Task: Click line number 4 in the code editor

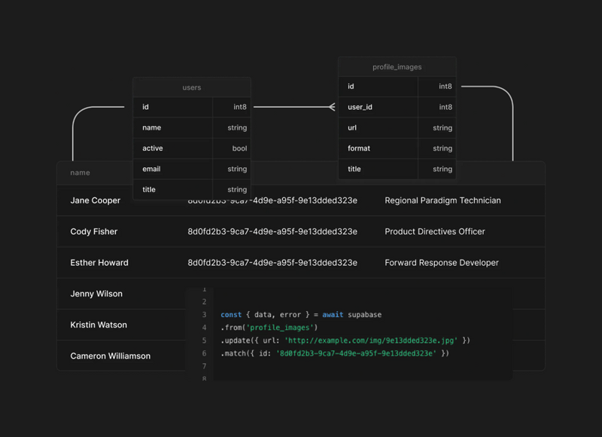Action: click(204, 327)
